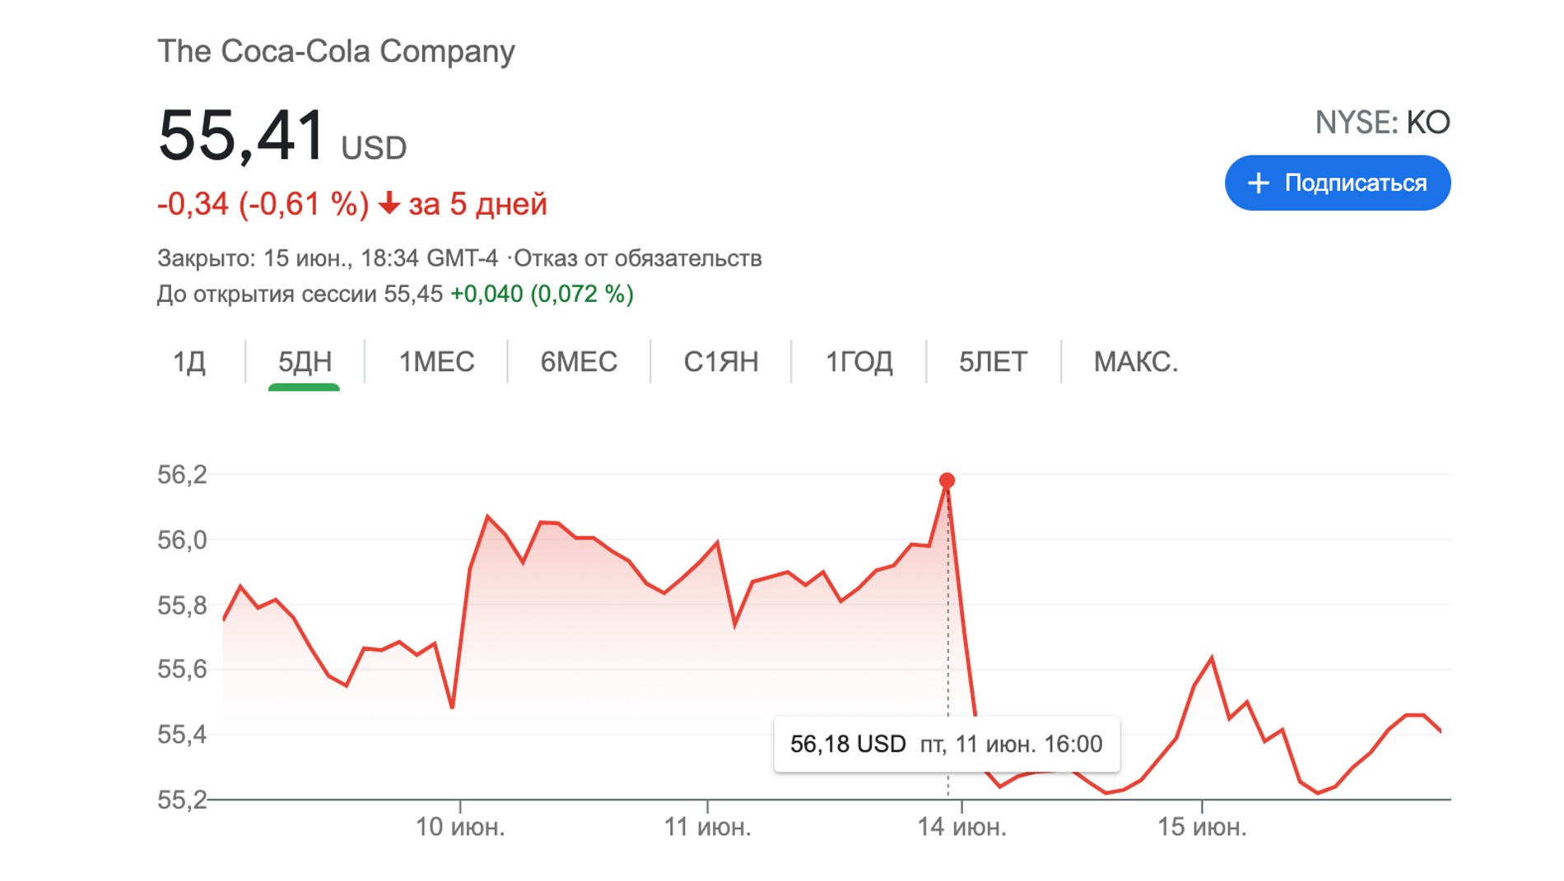
Task: Click The Coca-Cola Company title
Action: click(336, 51)
